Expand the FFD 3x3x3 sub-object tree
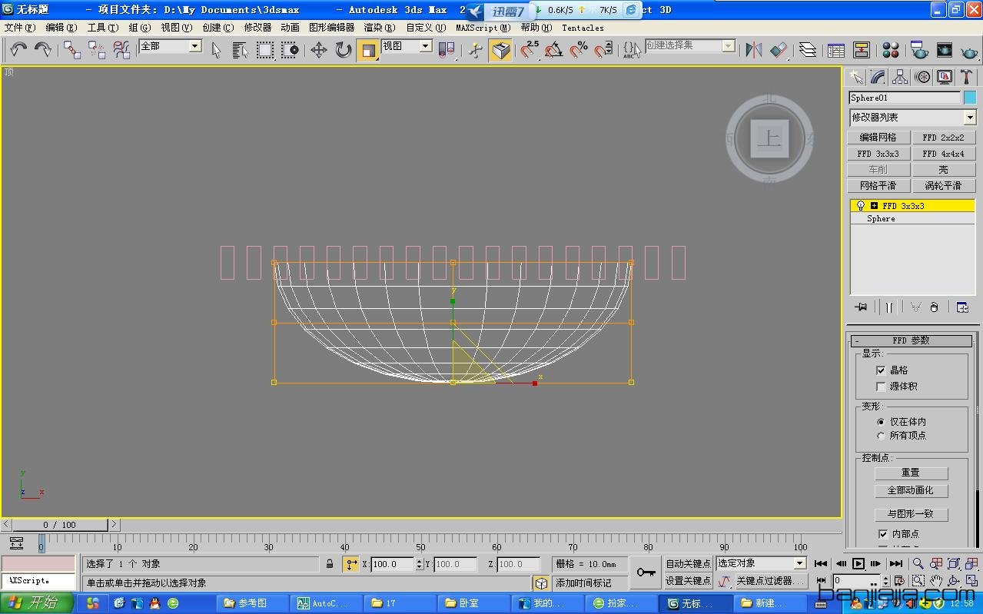This screenshot has height=614, width=983. pos(875,206)
